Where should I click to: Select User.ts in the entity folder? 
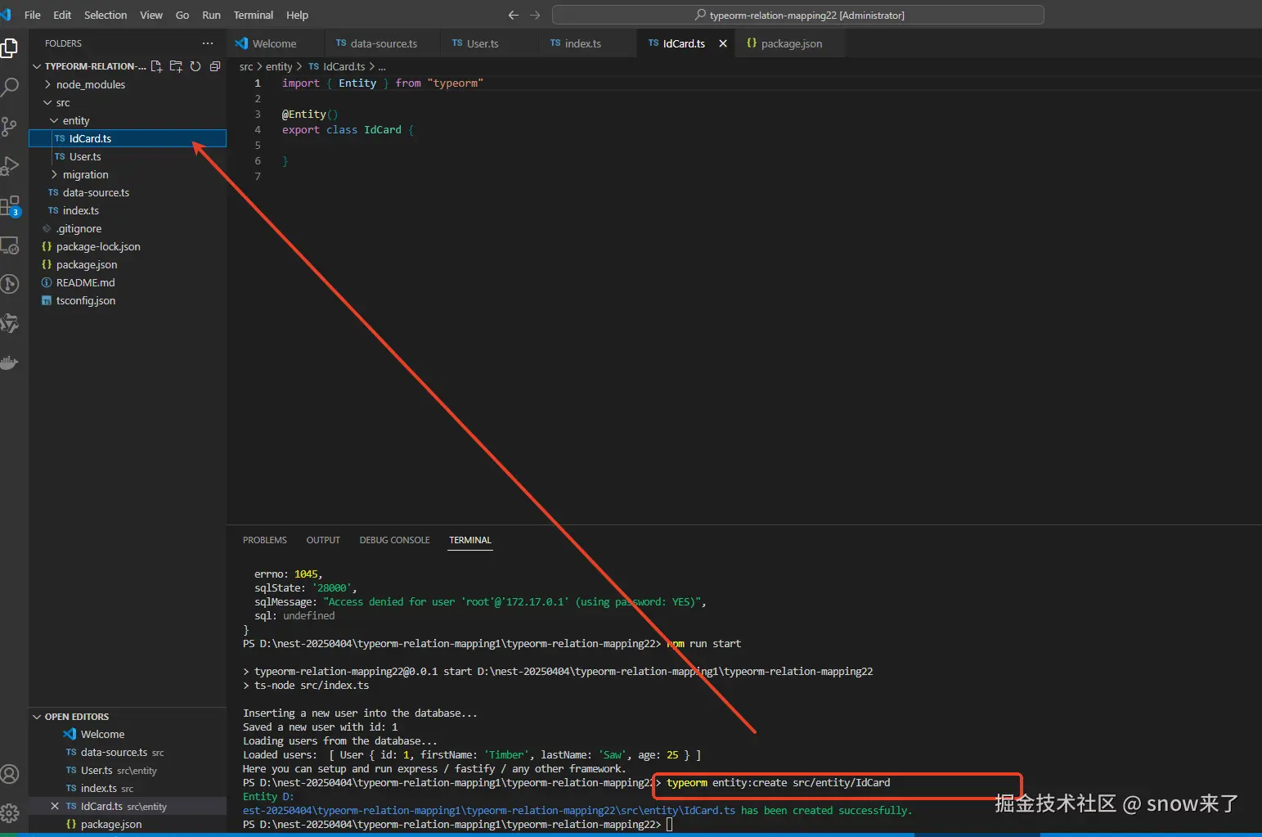click(127, 156)
